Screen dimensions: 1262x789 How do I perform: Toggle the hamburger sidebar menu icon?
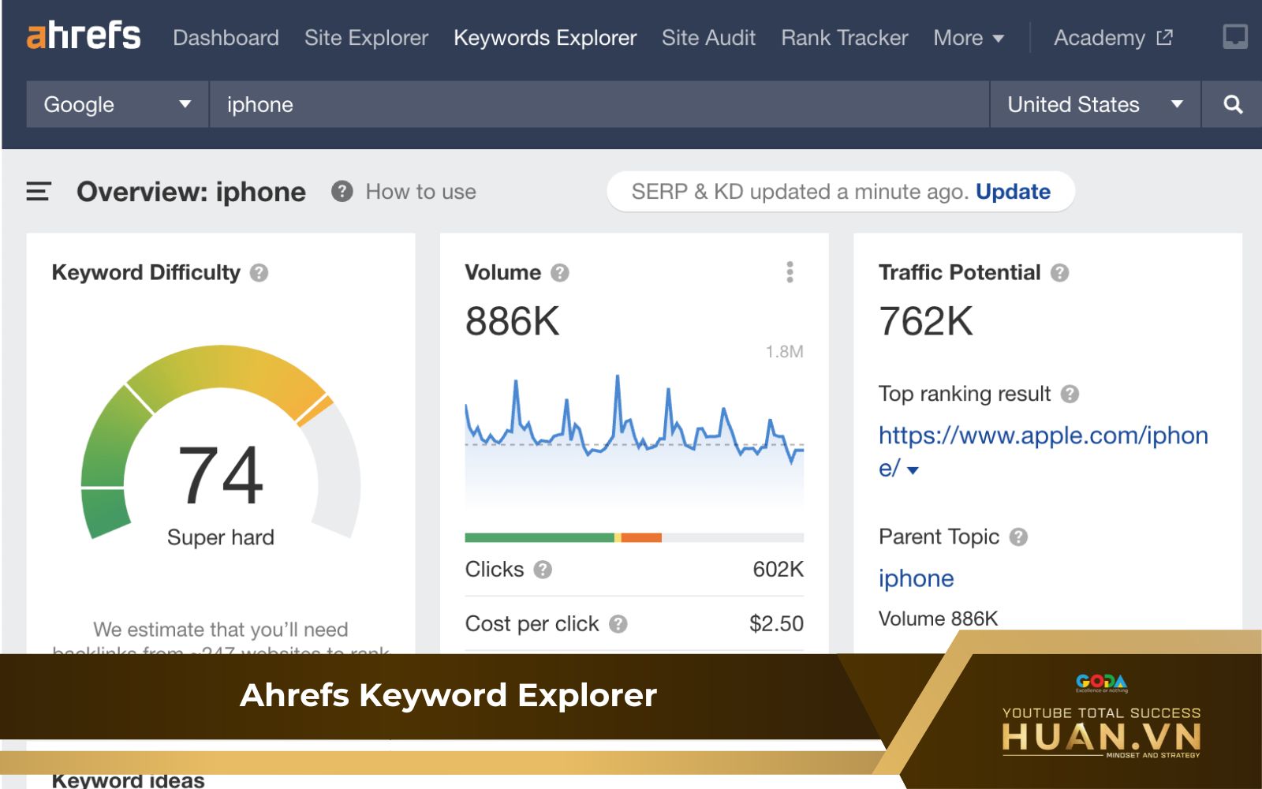39,192
